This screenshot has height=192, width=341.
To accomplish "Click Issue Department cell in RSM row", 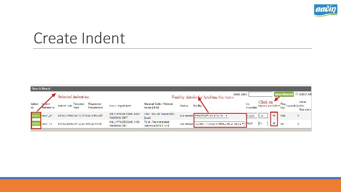I will (x=124, y=124).
